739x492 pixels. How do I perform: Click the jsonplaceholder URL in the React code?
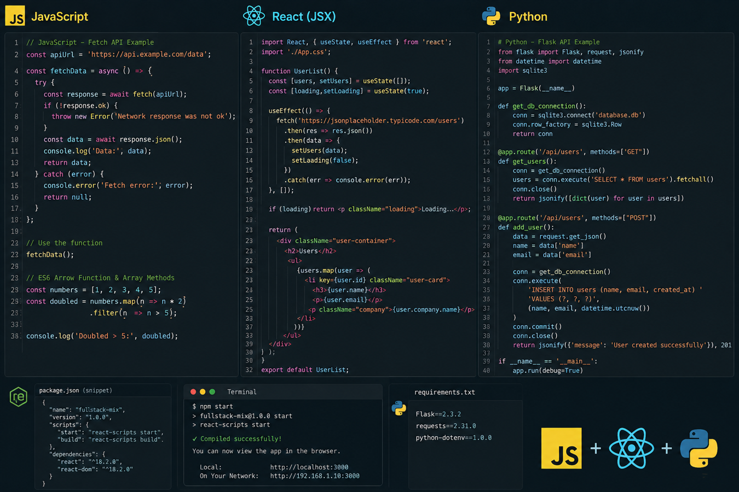[x=370, y=120]
